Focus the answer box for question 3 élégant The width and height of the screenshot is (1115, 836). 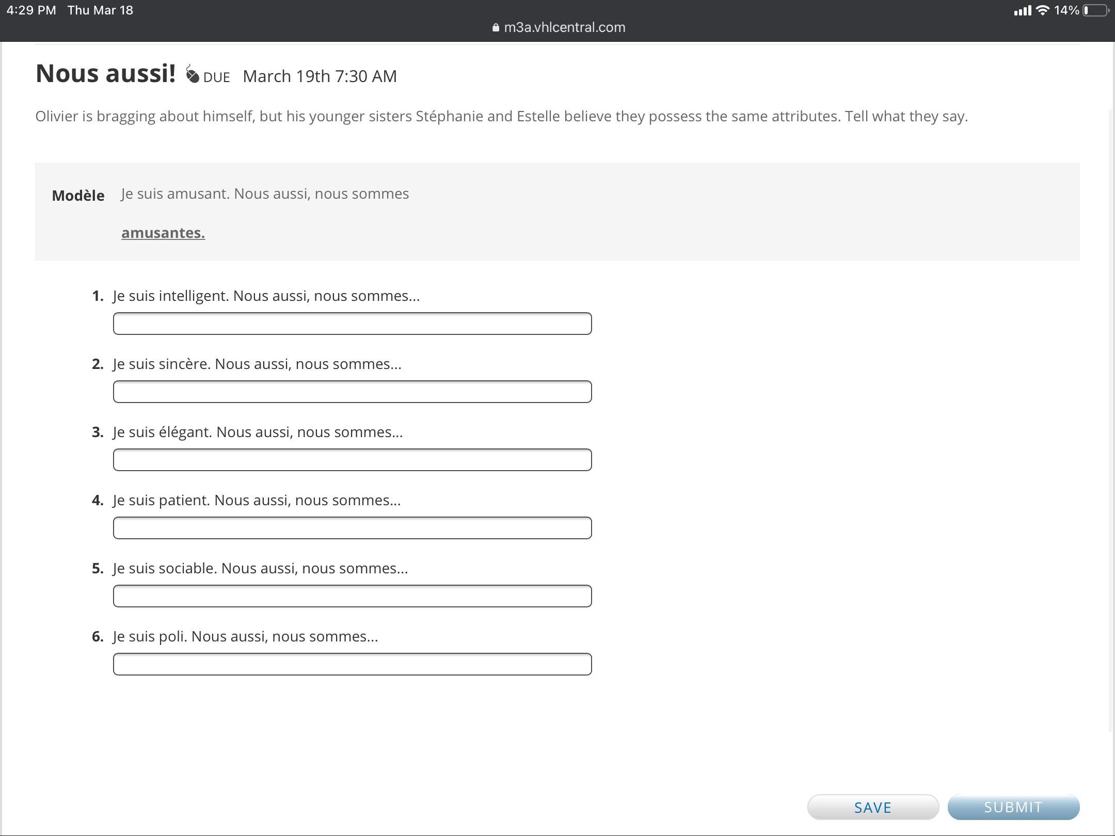click(352, 460)
